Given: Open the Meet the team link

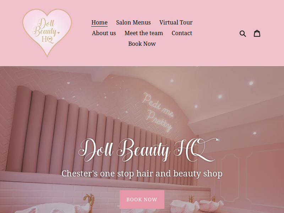Looking at the screenshot, I should pyautogui.click(x=144, y=33).
